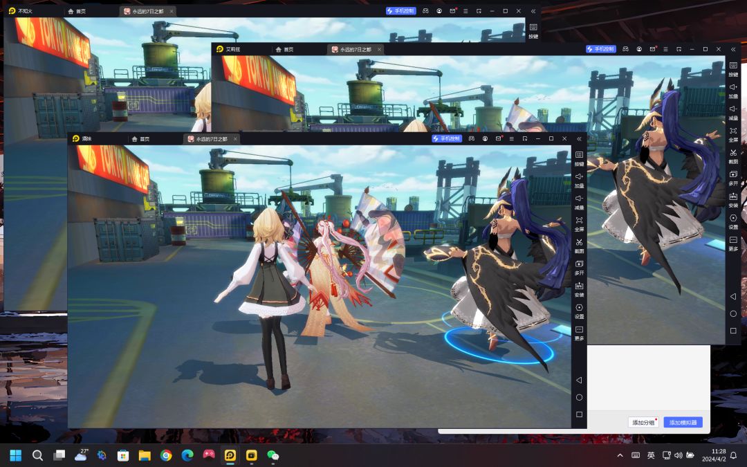Open 更多 more tools in the 艾莉丝 window
Screen dimensions: 747x467
[733, 244]
